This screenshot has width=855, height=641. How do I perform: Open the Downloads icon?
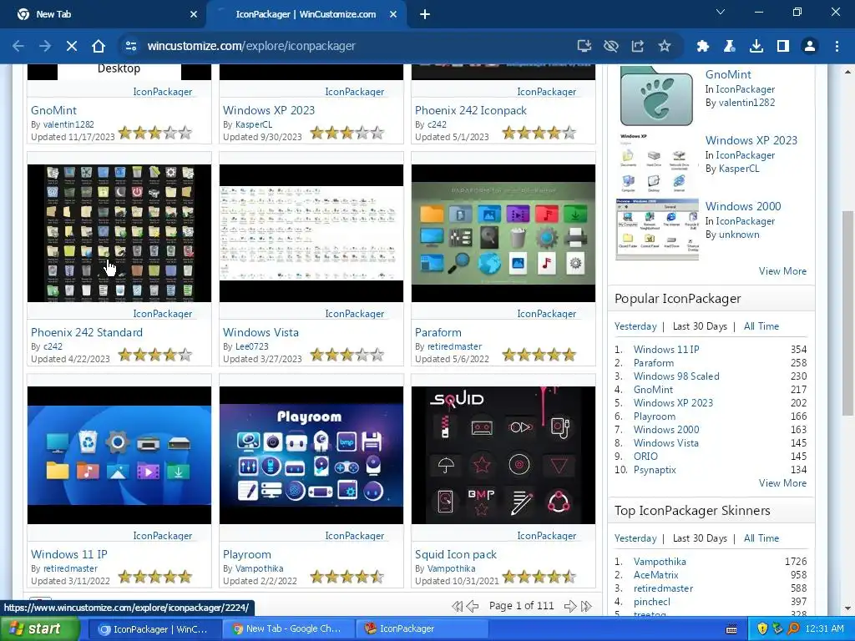pyautogui.click(x=756, y=47)
